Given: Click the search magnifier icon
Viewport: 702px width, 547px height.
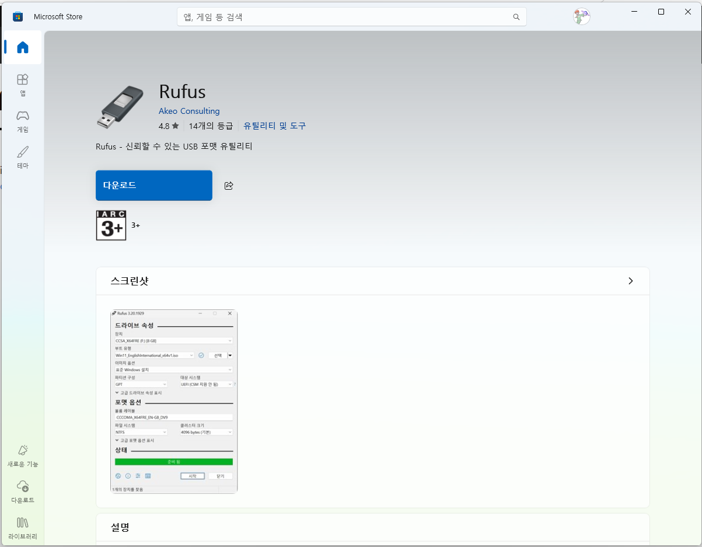Looking at the screenshot, I should [x=516, y=17].
